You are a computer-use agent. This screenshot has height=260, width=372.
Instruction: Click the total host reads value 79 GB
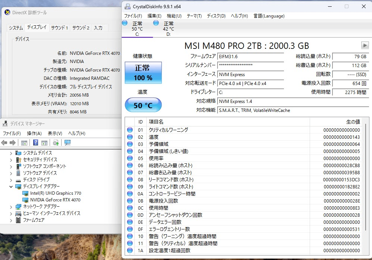tap(351, 56)
